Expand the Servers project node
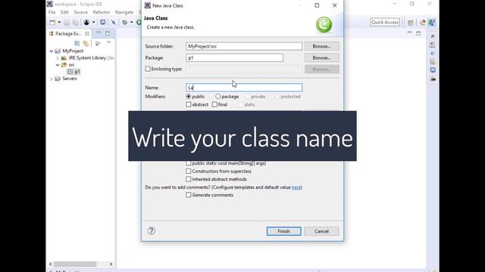The width and height of the screenshot is (485, 272). pyautogui.click(x=52, y=79)
